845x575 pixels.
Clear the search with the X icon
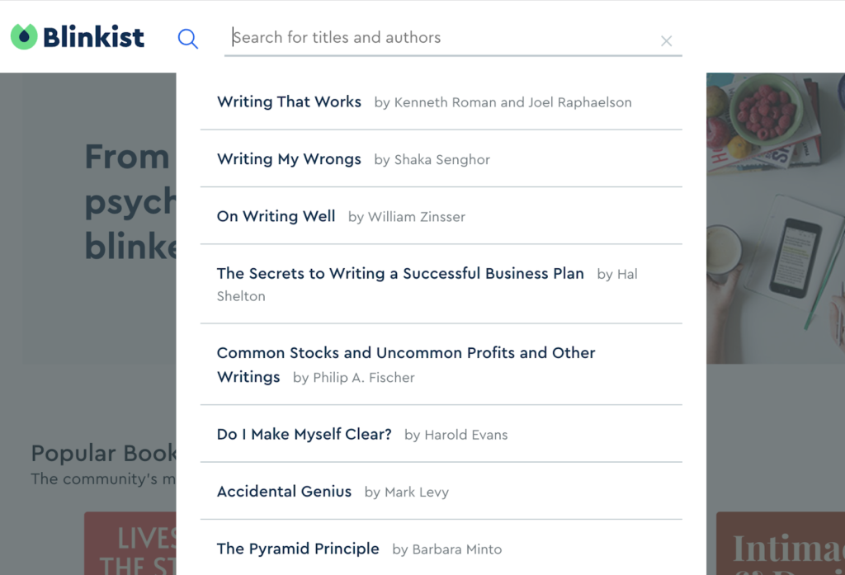667,41
